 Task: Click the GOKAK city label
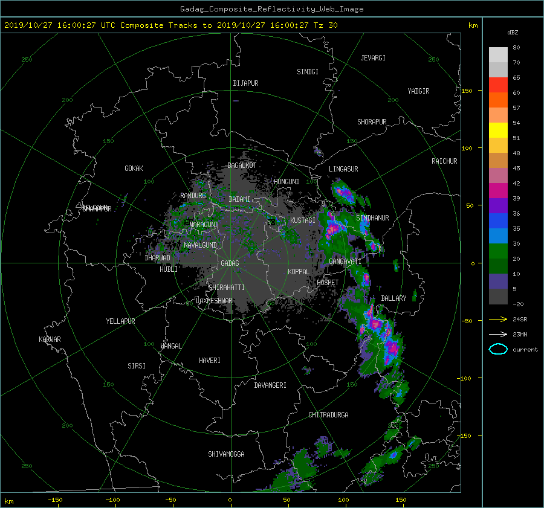134,169
